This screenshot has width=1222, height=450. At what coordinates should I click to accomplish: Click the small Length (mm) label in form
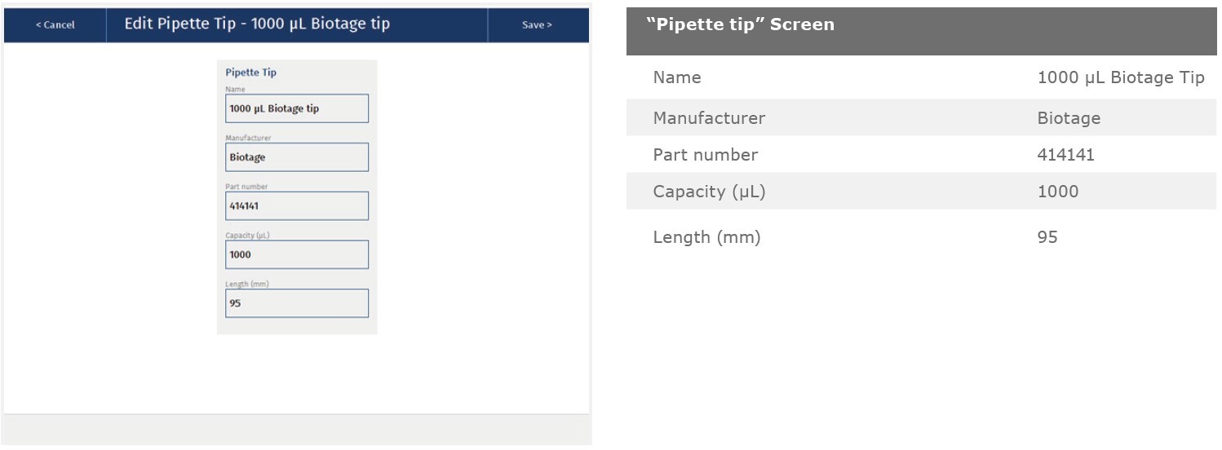click(247, 284)
